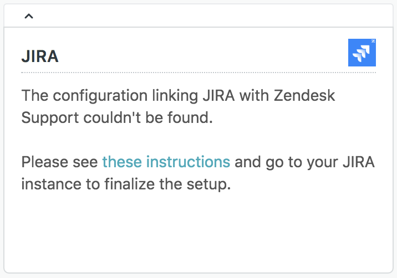Click the "Please see" text before the link

[60, 162]
